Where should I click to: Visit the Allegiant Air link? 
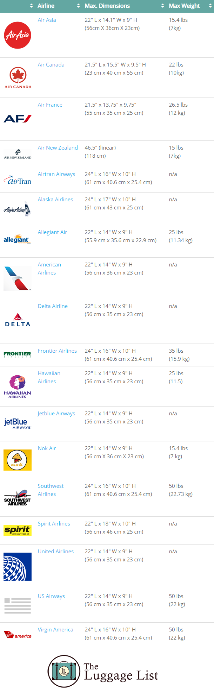52,232
